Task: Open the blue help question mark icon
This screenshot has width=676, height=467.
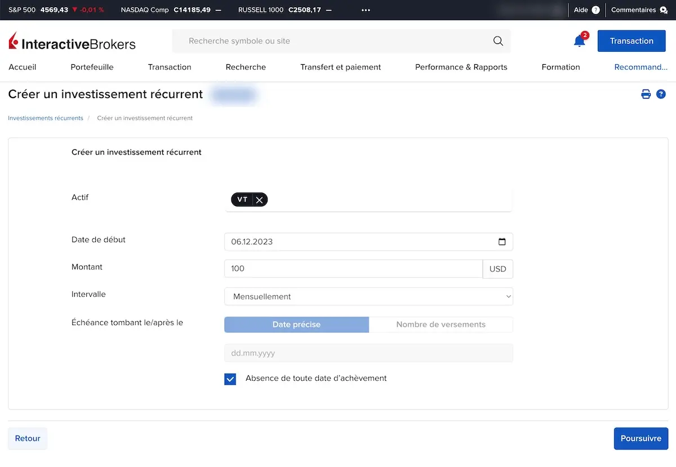Action: pos(661,95)
